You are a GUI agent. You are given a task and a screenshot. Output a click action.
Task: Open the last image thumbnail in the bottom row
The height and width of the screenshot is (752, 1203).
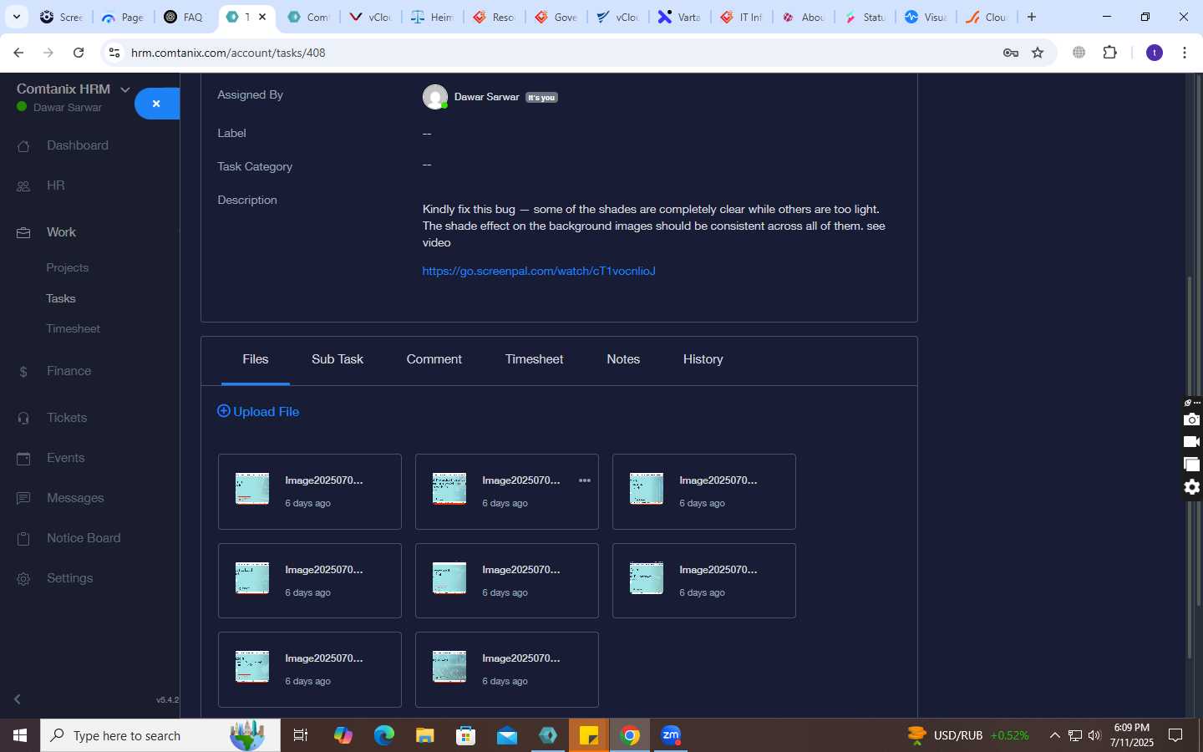click(449, 667)
